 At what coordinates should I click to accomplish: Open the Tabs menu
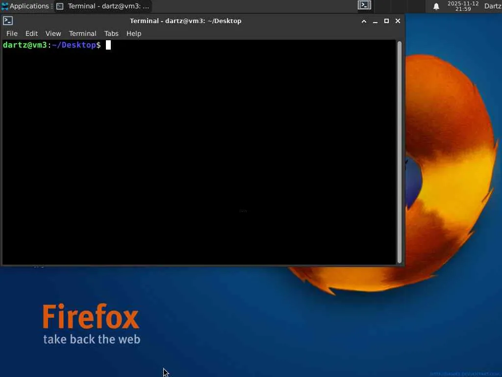pyautogui.click(x=111, y=33)
